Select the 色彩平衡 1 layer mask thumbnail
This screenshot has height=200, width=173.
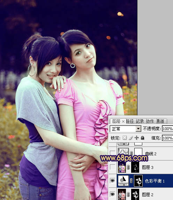(138, 181)
